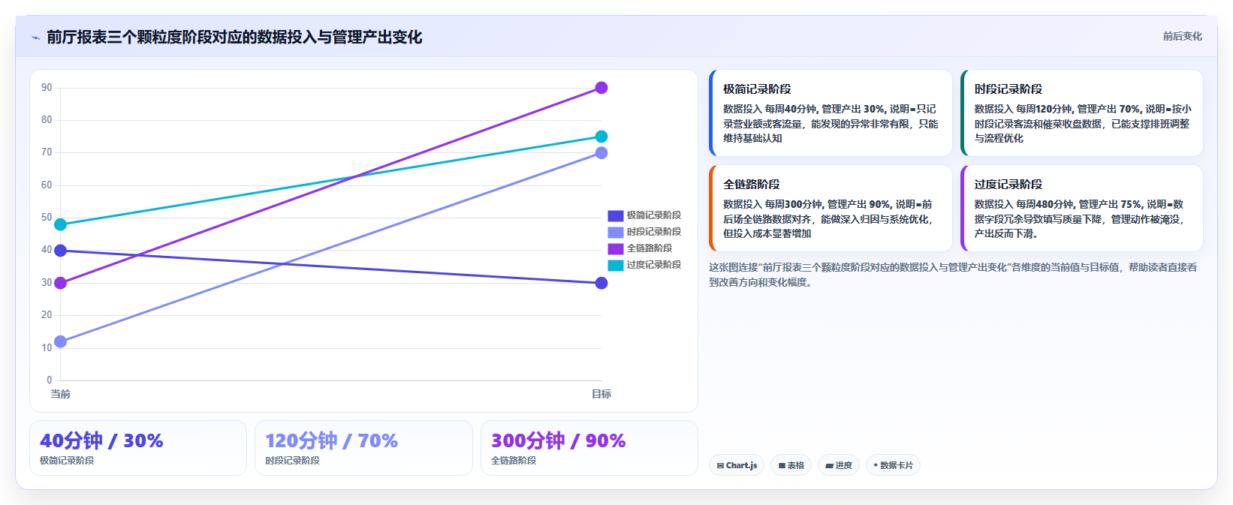Click the icon inside 进度 chip
Screen dimensions: 1233x505
829,466
